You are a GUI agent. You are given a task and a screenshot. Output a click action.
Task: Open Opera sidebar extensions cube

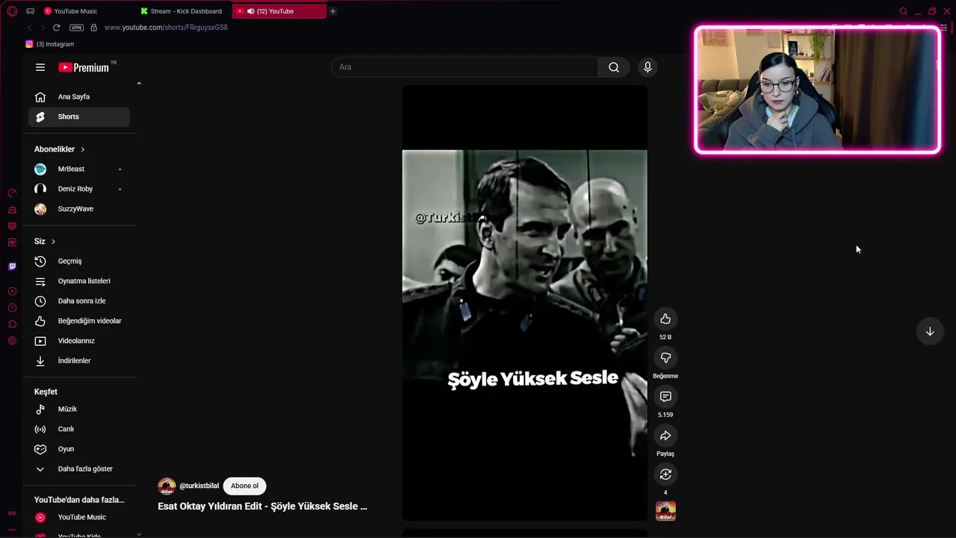tap(12, 324)
